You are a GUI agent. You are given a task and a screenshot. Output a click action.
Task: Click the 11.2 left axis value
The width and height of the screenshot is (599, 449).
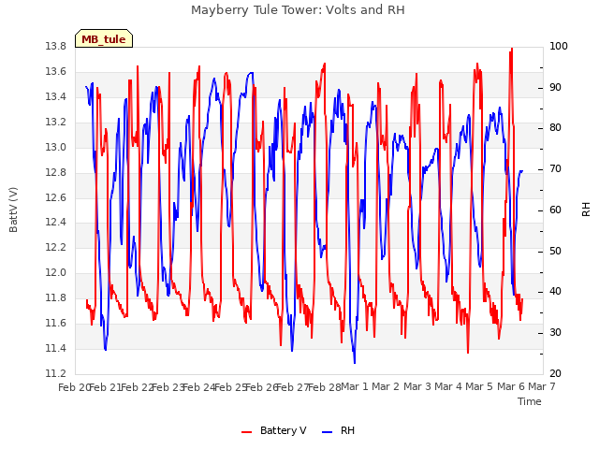point(56,373)
